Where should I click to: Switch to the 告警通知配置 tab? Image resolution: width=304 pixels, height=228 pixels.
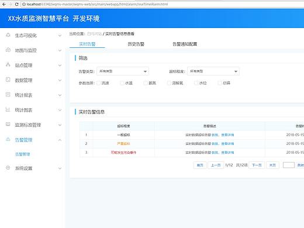[185, 44]
